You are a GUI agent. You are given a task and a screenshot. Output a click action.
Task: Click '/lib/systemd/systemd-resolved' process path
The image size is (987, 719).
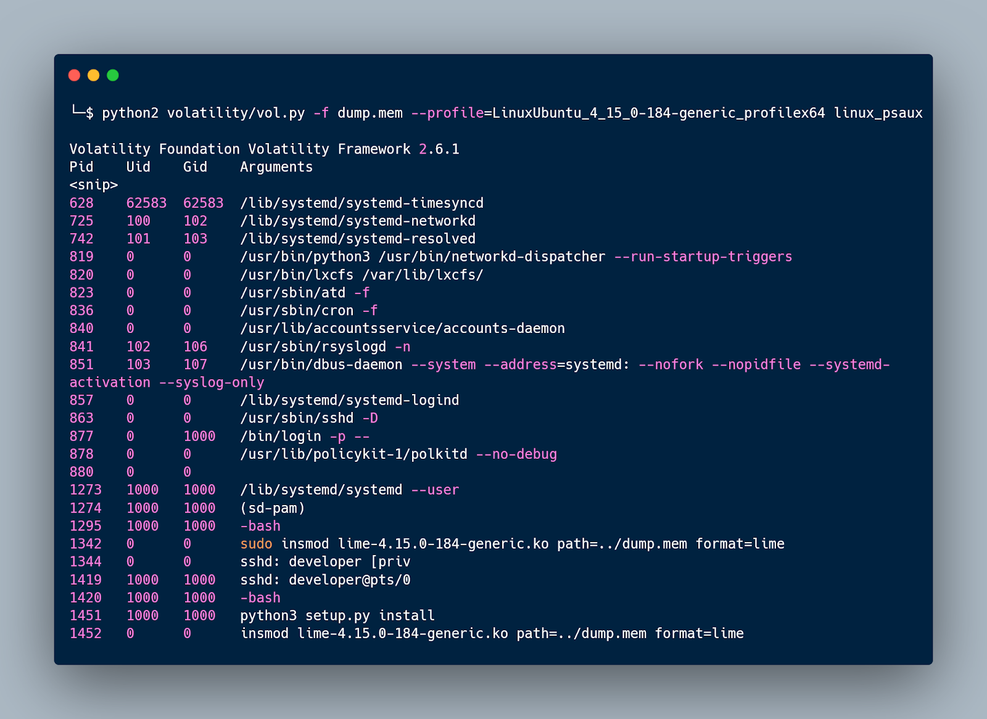(358, 239)
